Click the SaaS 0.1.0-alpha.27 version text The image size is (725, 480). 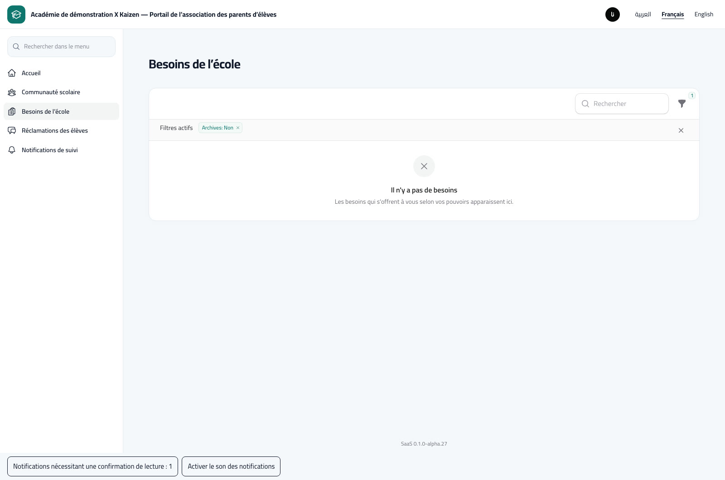424,444
